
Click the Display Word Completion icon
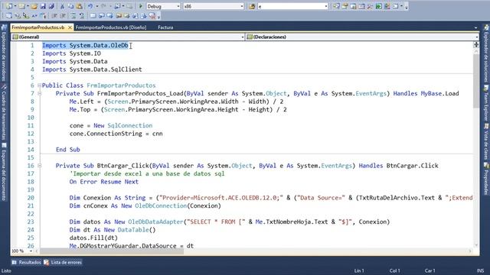pos(34,15)
